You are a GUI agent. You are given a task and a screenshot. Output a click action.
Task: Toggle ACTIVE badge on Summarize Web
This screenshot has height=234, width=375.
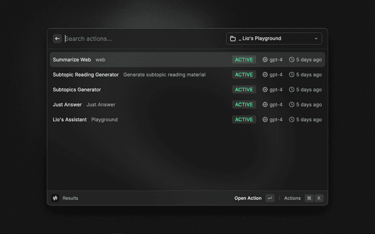(x=244, y=60)
